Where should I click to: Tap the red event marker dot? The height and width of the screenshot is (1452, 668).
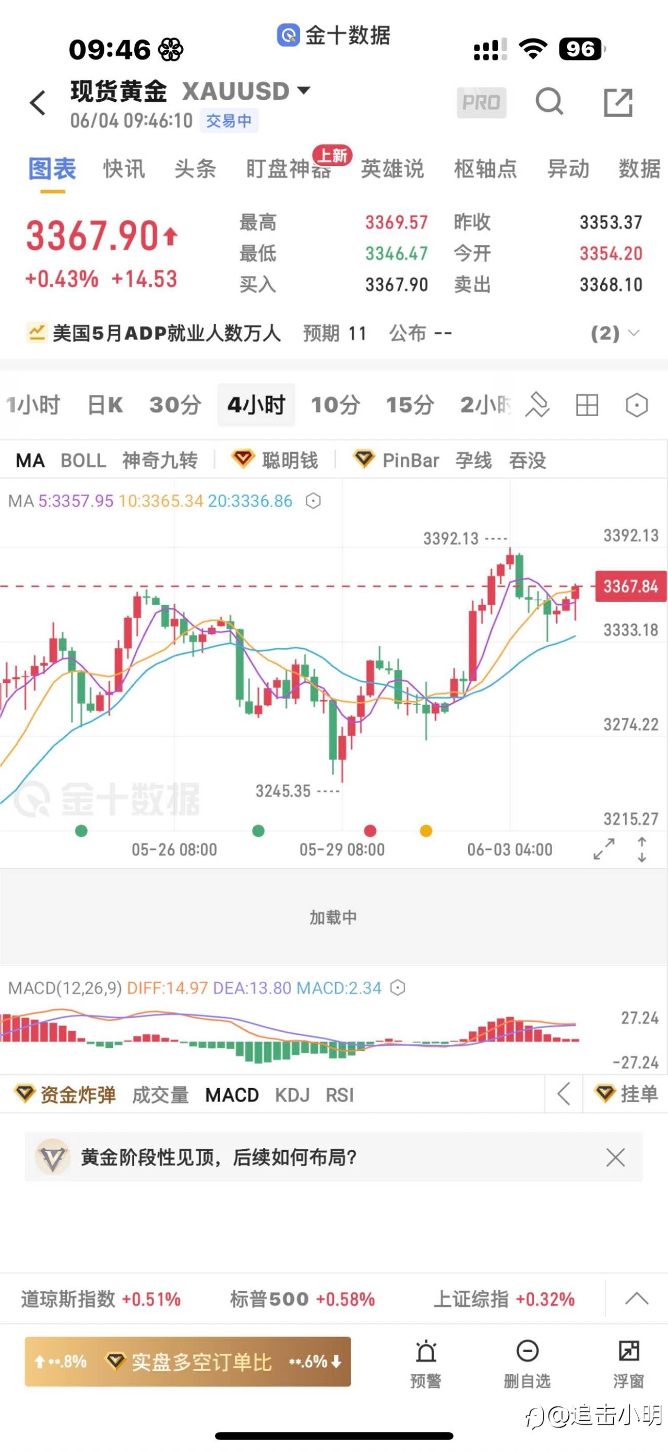(370, 830)
